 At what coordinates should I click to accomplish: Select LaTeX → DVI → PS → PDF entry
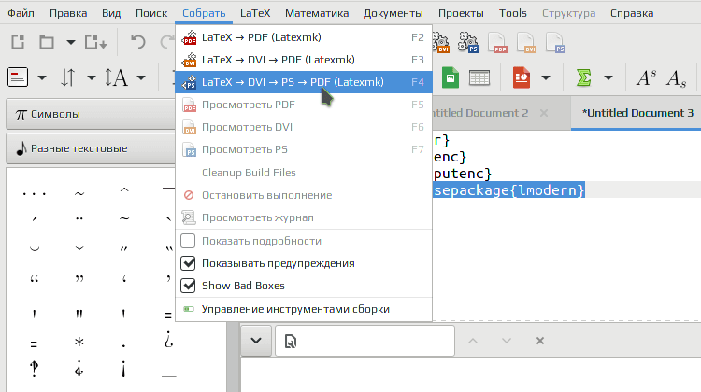tap(304, 82)
